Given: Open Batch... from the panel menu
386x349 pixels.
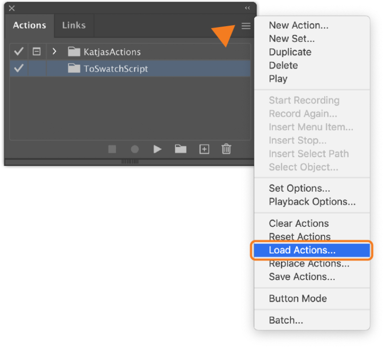Looking at the screenshot, I should pyautogui.click(x=286, y=320).
